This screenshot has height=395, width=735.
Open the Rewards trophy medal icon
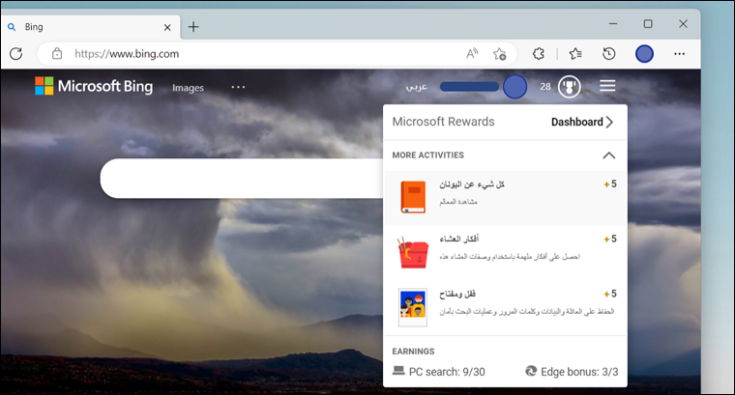[x=569, y=87]
